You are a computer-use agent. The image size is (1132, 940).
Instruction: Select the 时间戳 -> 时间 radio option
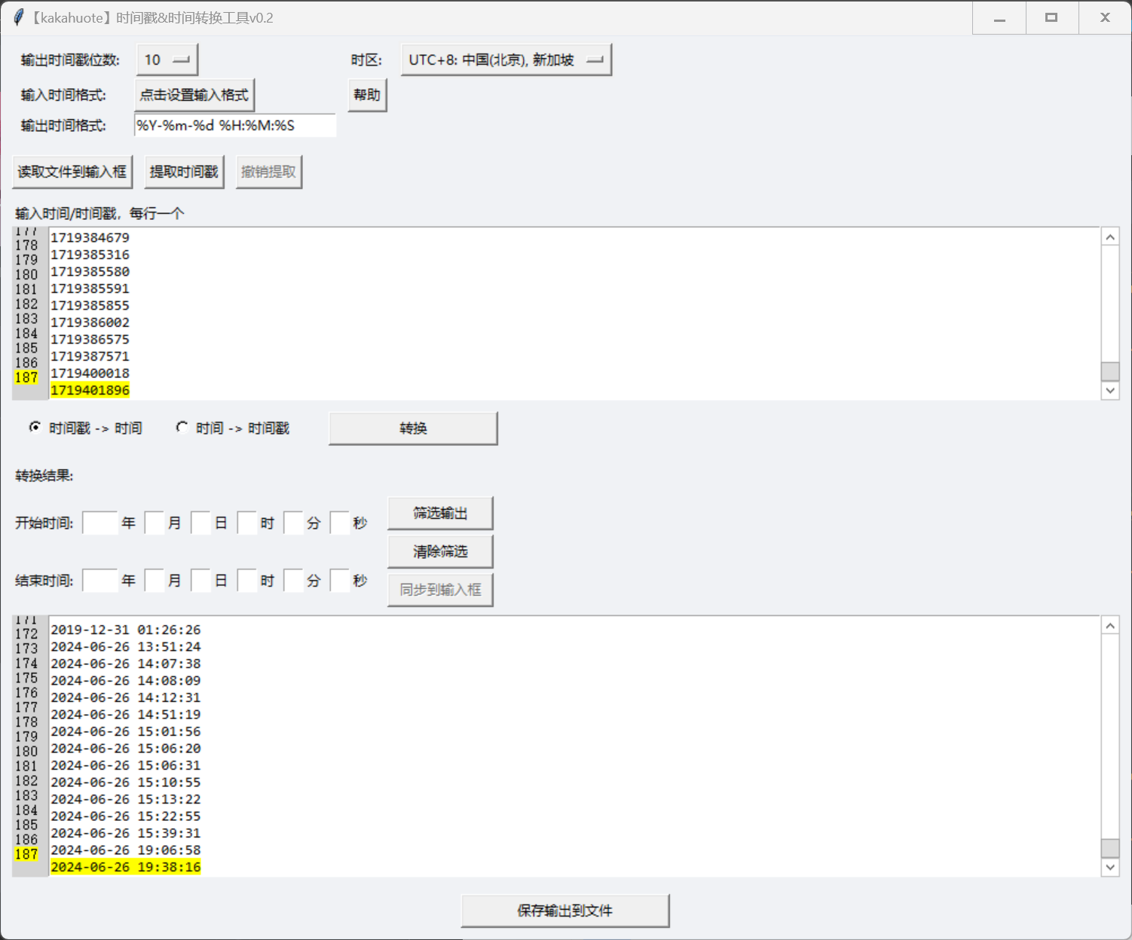click(35, 428)
